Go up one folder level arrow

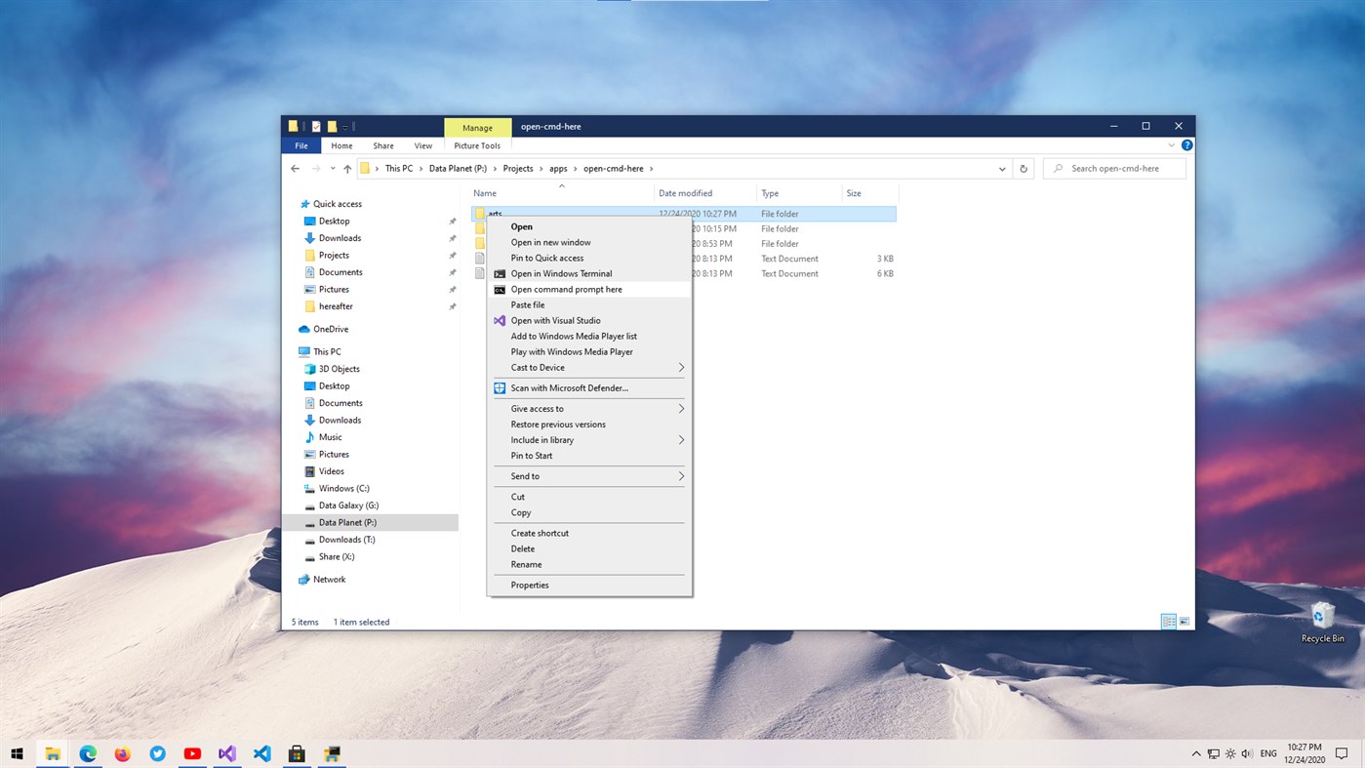(347, 169)
